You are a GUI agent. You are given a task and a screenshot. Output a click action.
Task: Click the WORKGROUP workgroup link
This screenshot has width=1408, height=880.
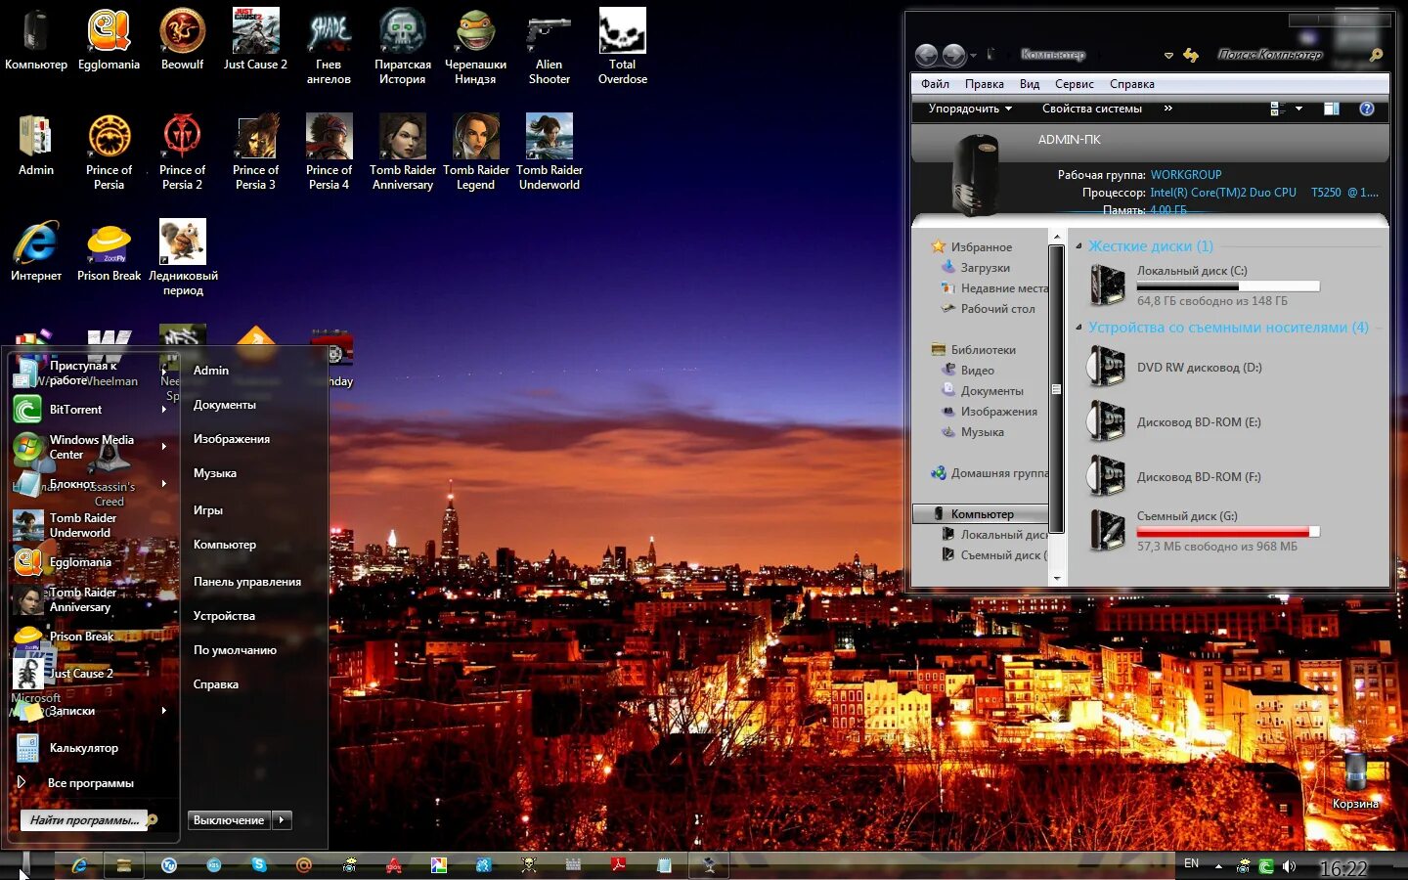pos(1186,174)
